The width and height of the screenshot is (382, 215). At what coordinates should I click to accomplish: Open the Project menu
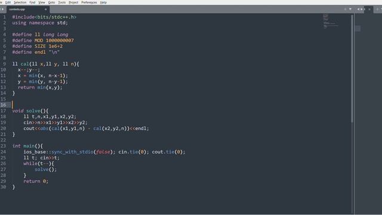[73, 2]
